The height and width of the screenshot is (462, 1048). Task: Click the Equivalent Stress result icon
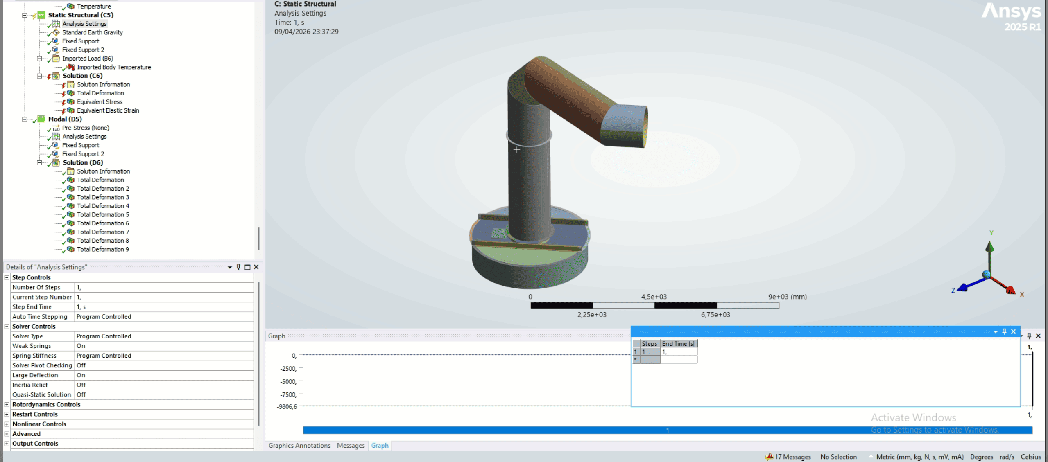click(71, 102)
